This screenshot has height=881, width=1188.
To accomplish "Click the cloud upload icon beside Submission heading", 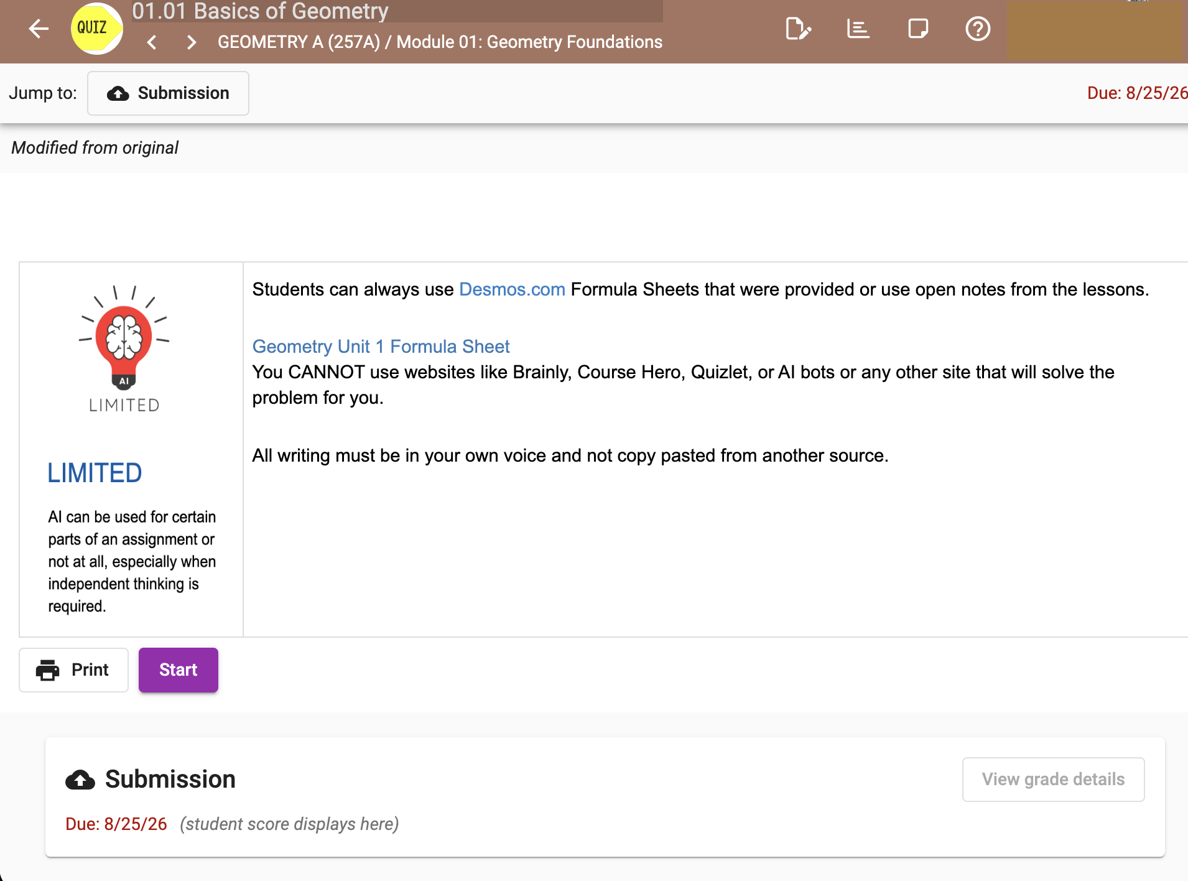I will [80, 780].
